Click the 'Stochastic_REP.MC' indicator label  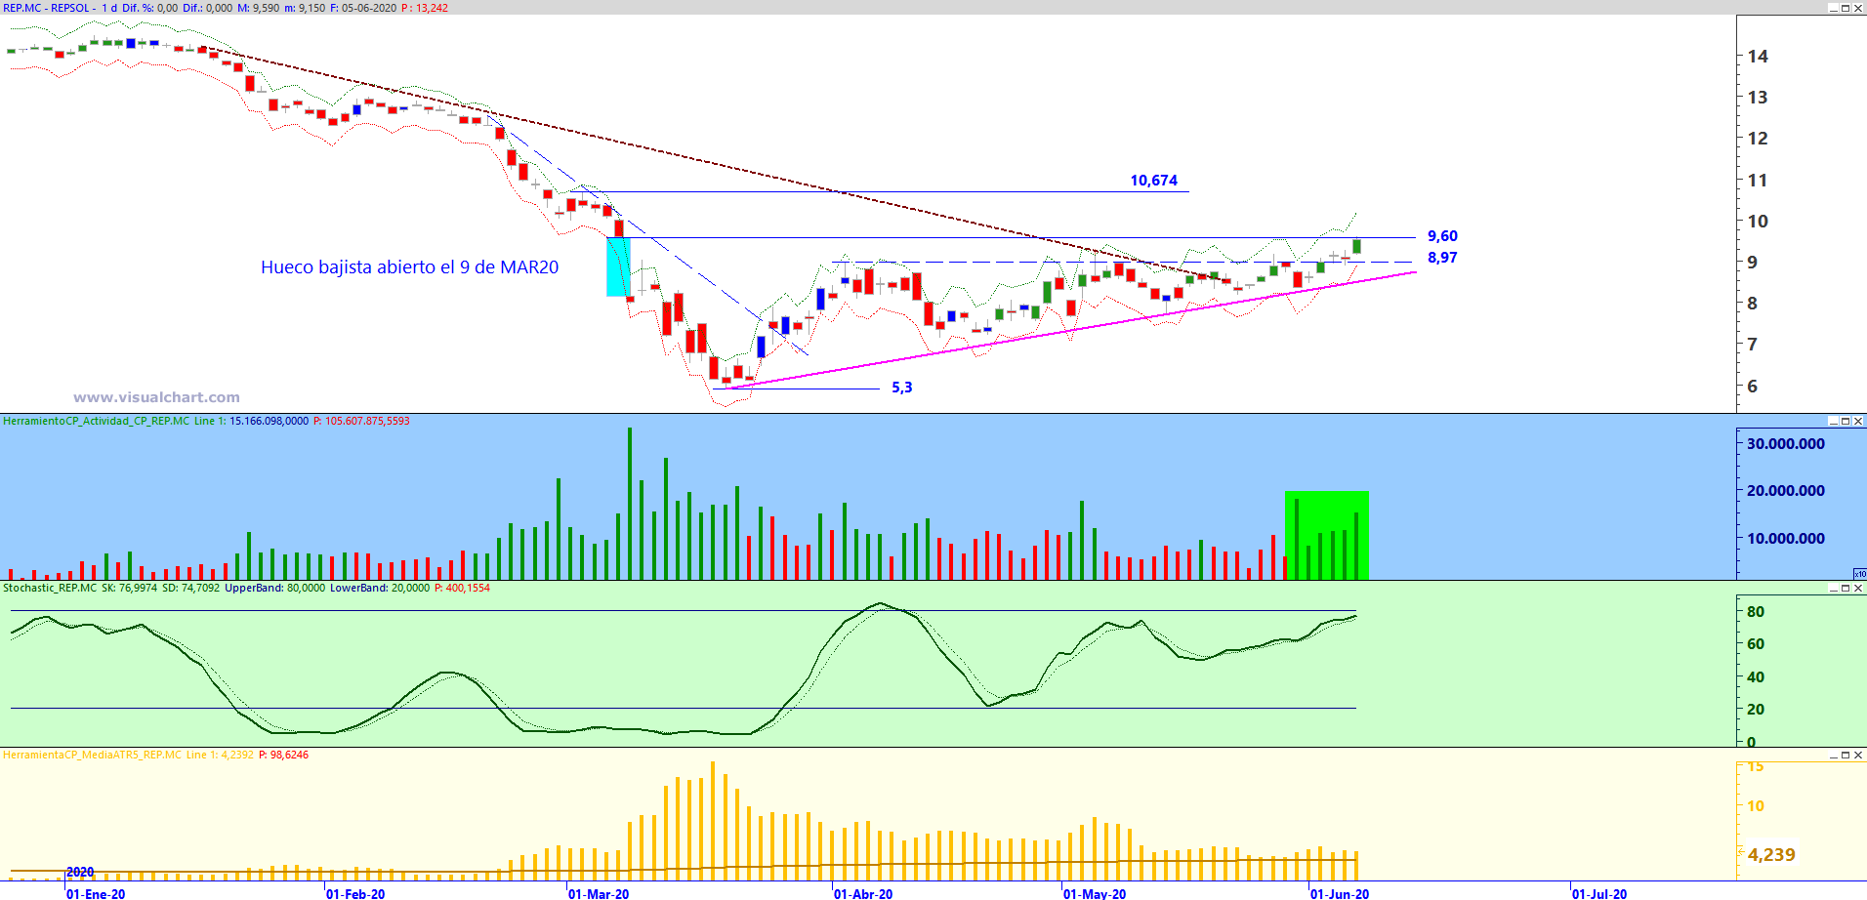tap(50, 588)
